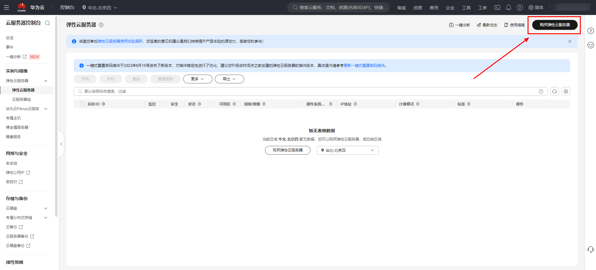Click the server list search filter field

(310, 91)
